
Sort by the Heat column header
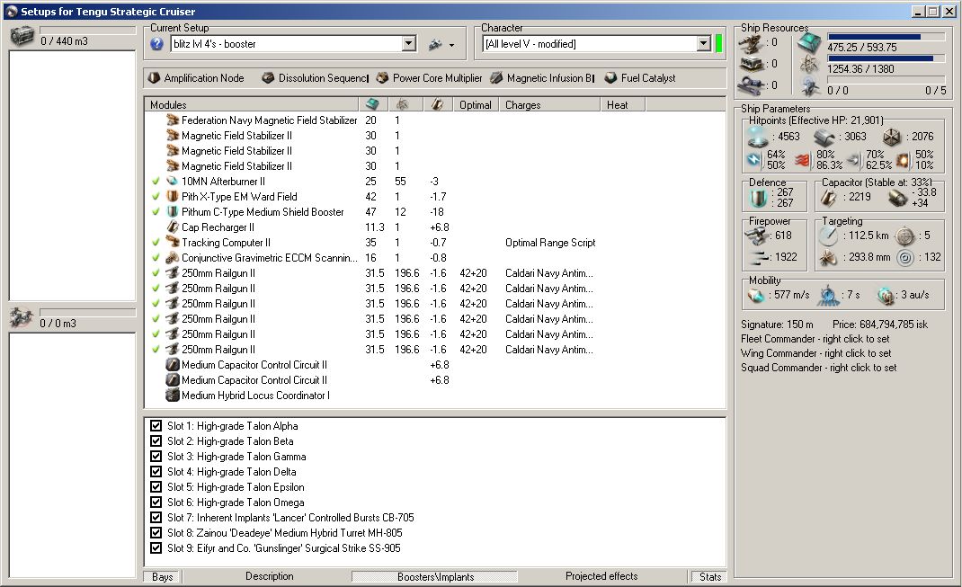pyautogui.click(x=623, y=104)
